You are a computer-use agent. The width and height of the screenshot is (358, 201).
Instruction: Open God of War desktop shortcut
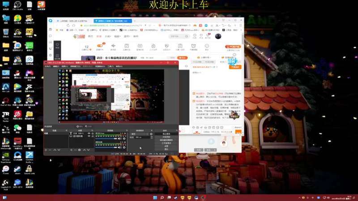pos(6,101)
